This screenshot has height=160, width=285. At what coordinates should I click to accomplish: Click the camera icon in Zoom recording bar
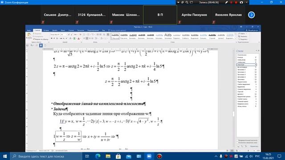(241, 2)
